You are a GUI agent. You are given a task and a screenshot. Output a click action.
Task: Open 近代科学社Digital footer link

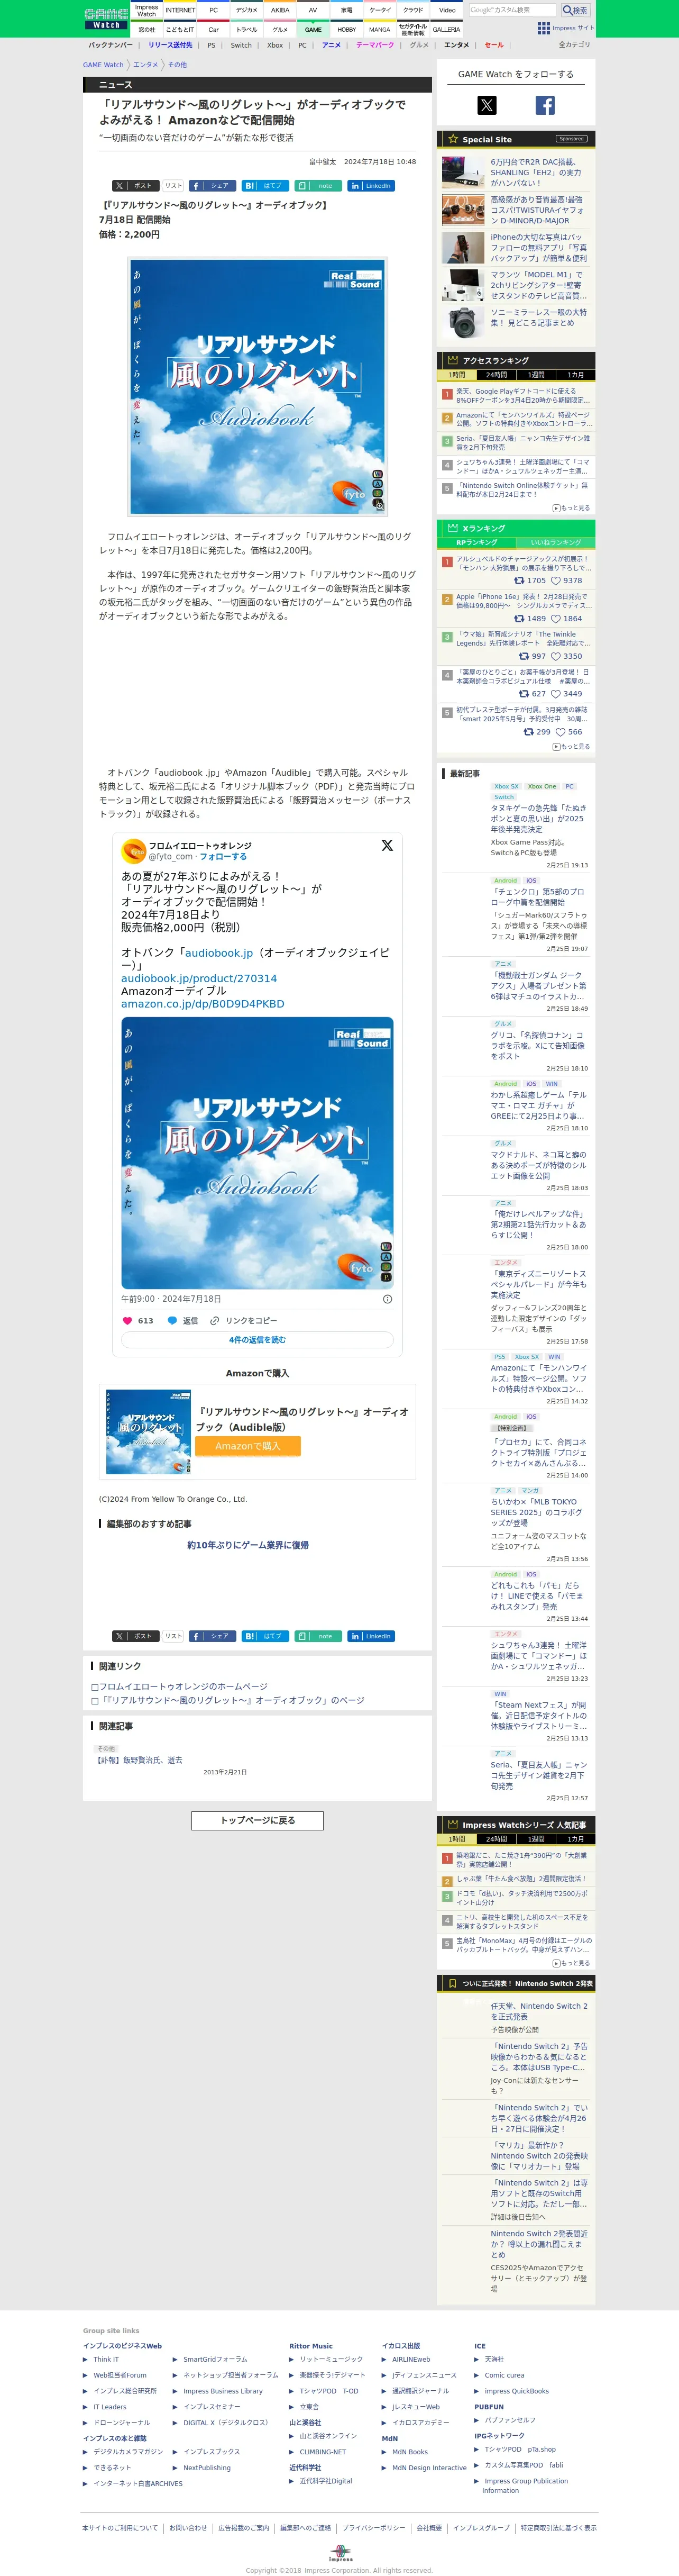click(x=326, y=2480)
